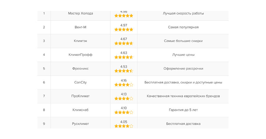Click the stars under the 4.10 rating
This screenshot has width=266, height=139.
click(124, 113)
